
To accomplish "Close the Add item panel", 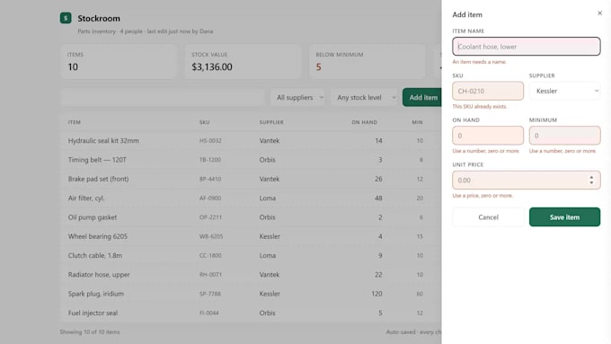I will 599,13.
